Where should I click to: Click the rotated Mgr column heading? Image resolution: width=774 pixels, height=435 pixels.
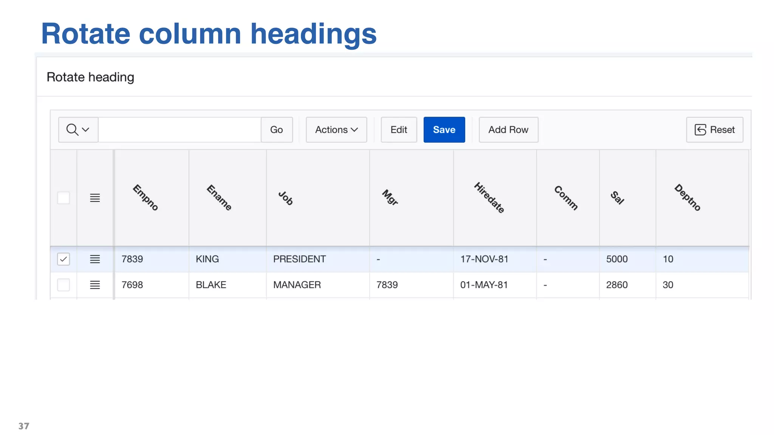(x=390, y=197)
